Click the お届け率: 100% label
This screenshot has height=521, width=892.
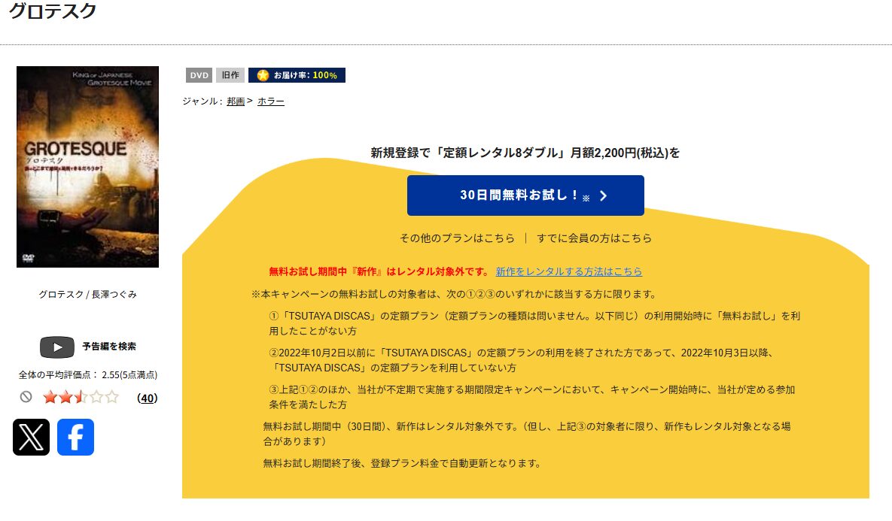tap(306, 75)
